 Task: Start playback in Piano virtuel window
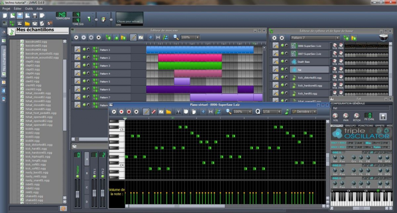tap(114, 112)
